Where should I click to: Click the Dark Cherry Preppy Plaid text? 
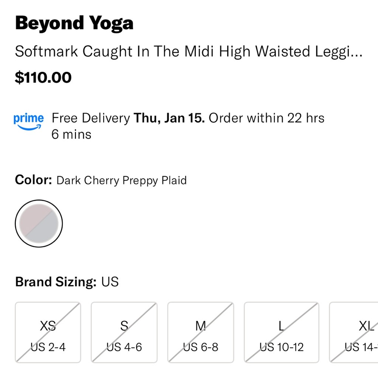[x=121, y=181]
